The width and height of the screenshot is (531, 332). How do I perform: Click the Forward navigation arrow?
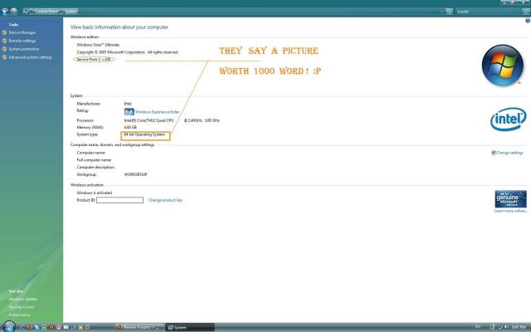pyautogui.click(x=13, y=11)
